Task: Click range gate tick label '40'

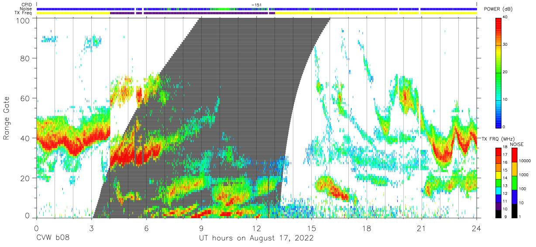Action: 25,138
